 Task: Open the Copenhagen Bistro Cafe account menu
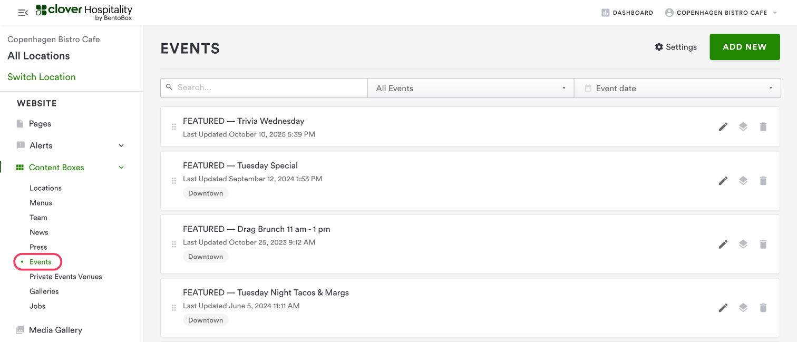click(x=721, y=13)
